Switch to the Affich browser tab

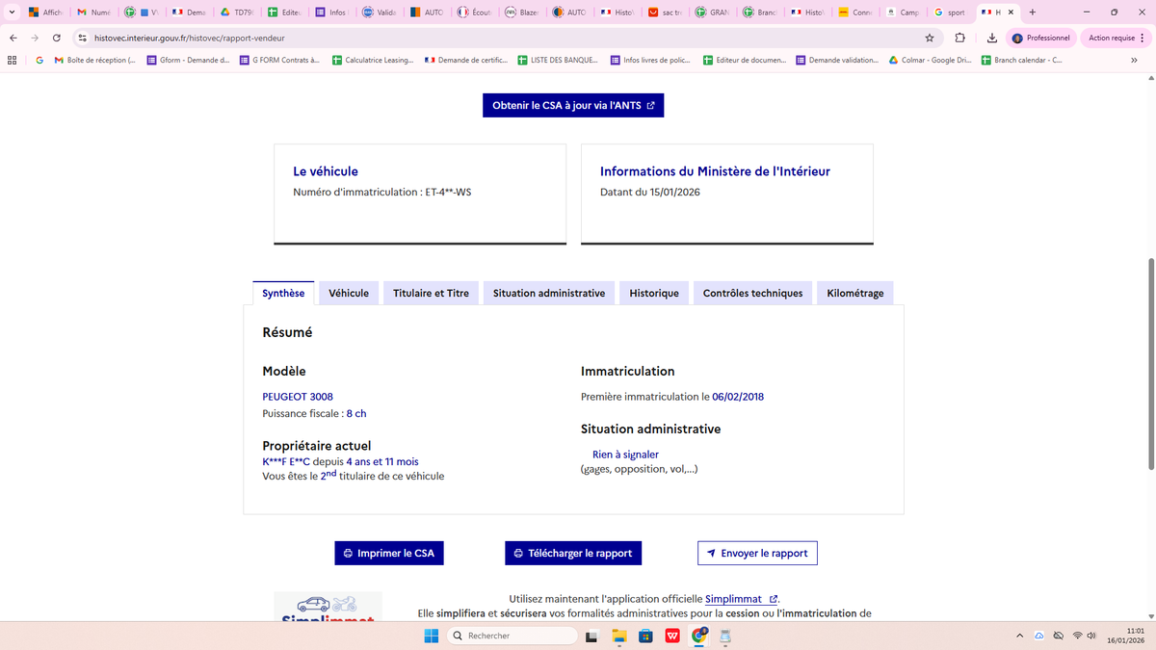45,13
